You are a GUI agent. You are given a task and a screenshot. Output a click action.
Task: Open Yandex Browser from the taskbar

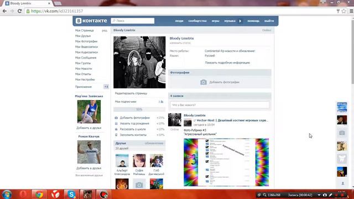[x=55, y=195]
